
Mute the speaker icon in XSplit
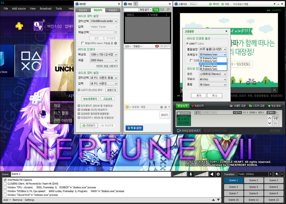pyautogui.click(x=212, y=174)
